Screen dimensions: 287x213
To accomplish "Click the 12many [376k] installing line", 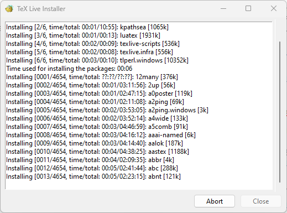I will 92,77.
